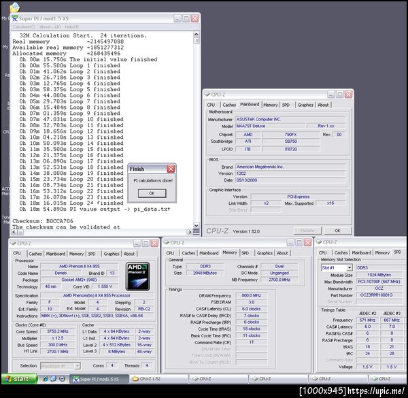This screenshot has width=408, height=398.
Task: Maximize the Mainboard CPU-Z window
Action: (x=339, y=95)
